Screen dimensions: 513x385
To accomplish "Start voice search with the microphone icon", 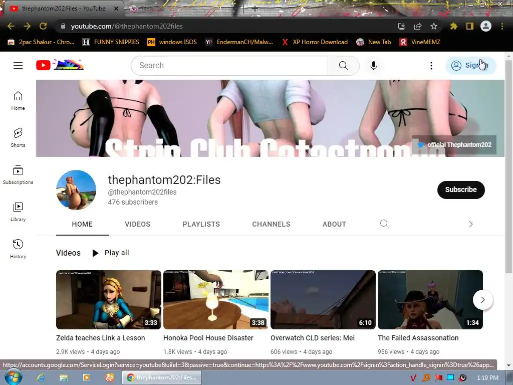I will point(373,66).
